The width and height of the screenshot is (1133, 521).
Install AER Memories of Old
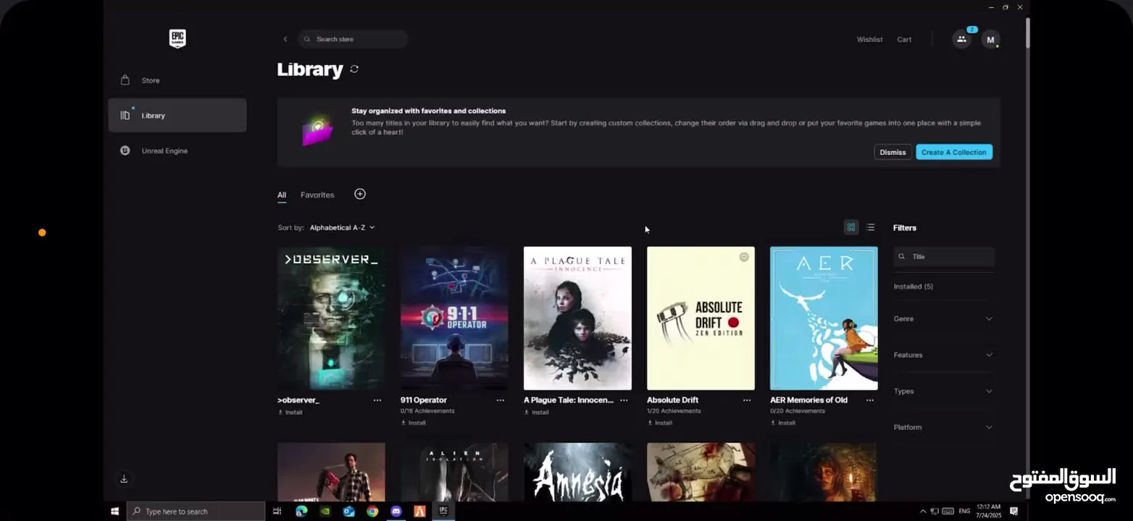(x=783, y=423)
